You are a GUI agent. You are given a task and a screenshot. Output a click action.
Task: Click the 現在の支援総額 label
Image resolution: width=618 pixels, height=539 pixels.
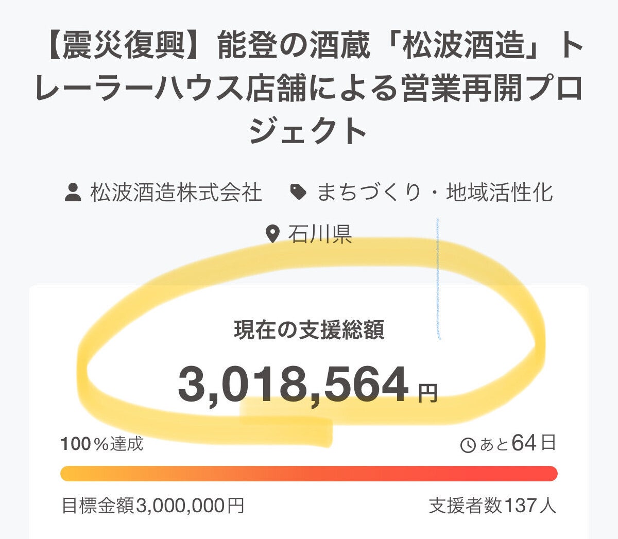point(309,330)
